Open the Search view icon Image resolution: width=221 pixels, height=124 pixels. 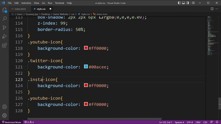[4, 19]
